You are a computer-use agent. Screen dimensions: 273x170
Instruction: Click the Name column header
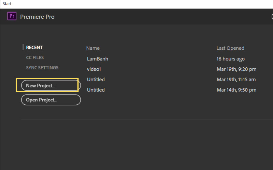click(93, 48)
